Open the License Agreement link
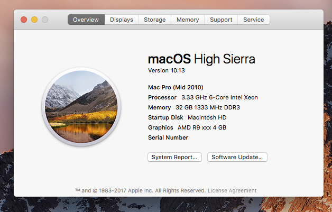 tap(232, 191)
